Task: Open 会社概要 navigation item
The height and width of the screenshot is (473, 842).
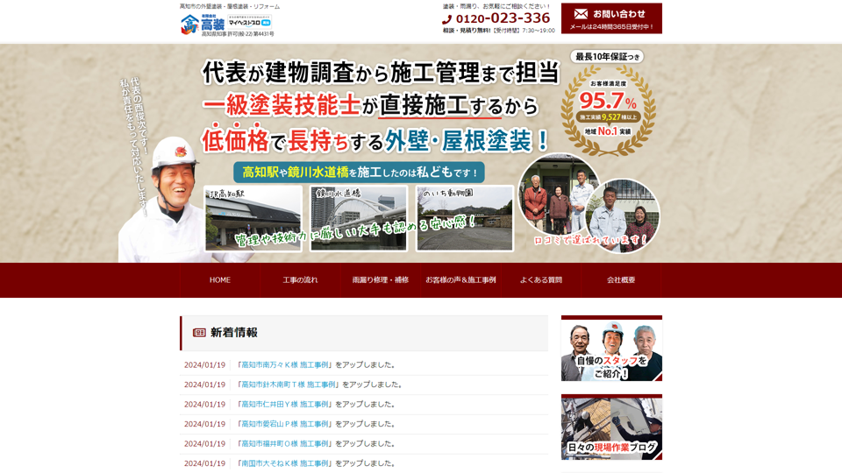Action: (x=621, y=280)
